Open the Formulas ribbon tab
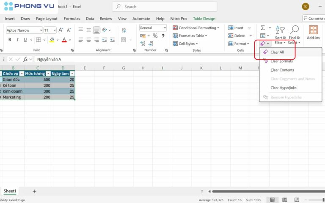This screenshot has width=325, height=203. (72, 19)
